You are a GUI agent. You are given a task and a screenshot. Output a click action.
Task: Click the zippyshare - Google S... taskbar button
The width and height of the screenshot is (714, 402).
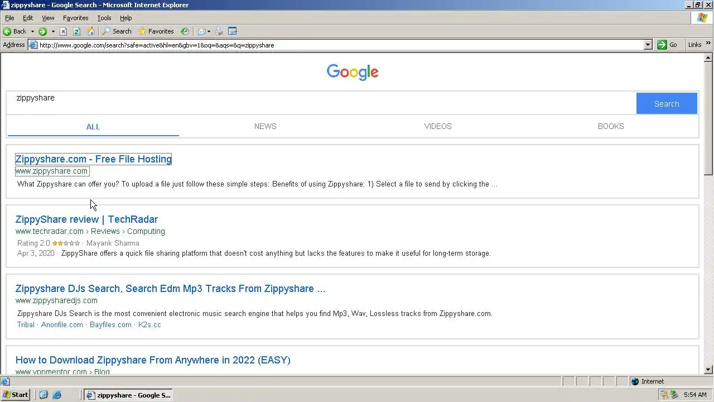point(128,395)
